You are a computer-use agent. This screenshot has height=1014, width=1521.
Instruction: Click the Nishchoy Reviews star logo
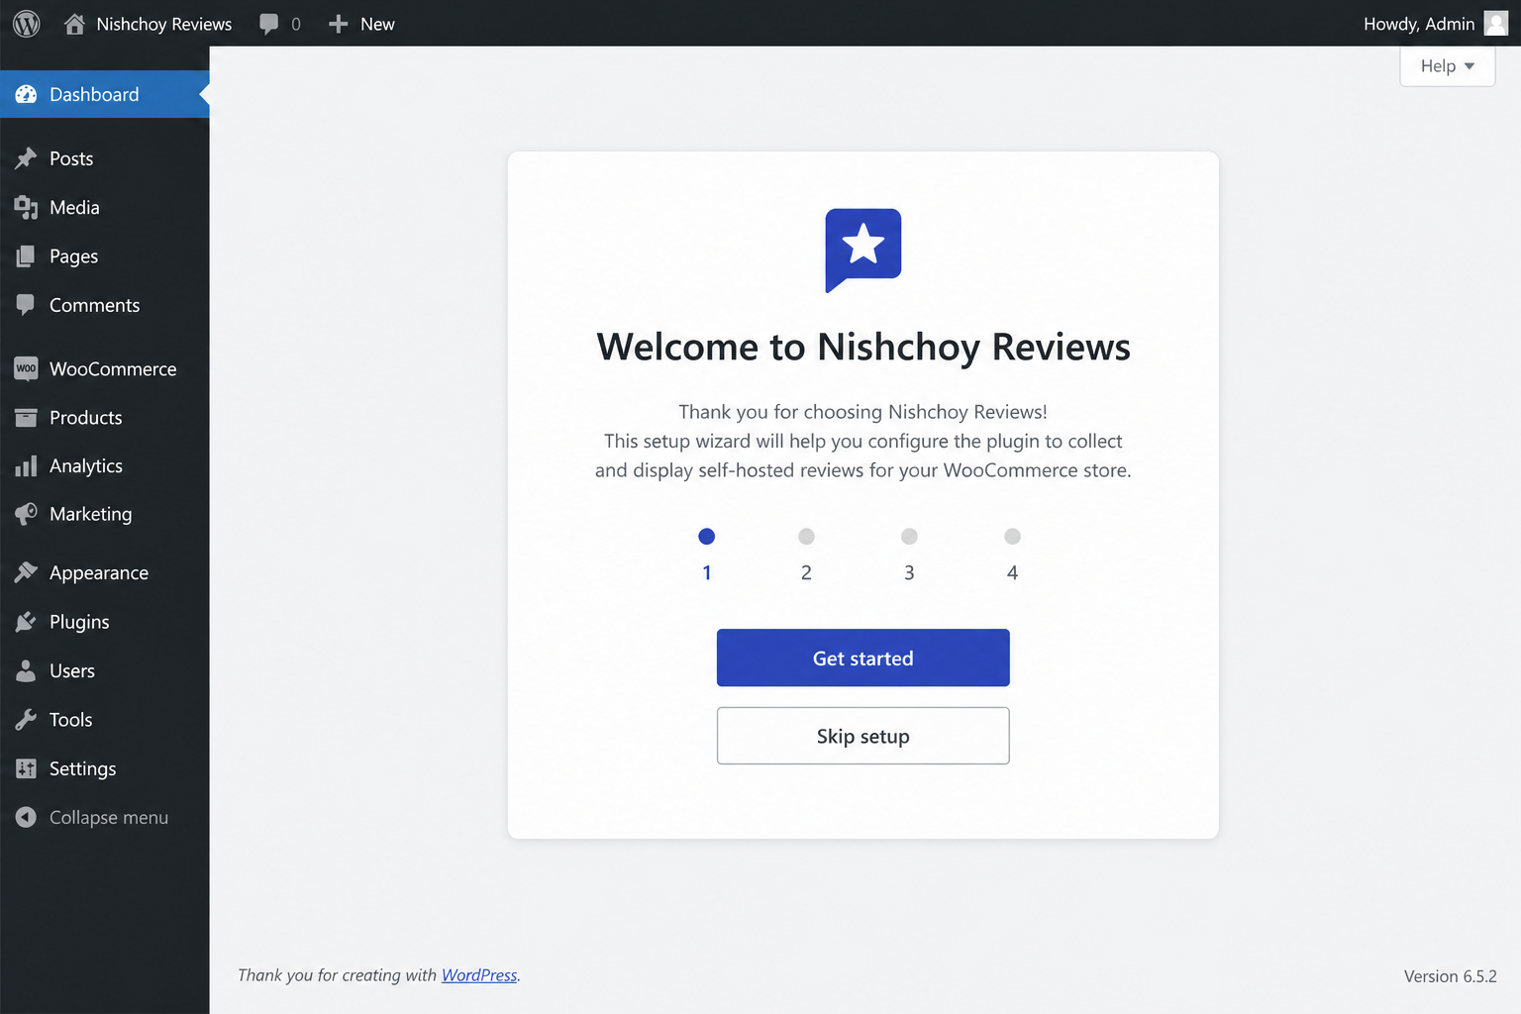point(863,251)
